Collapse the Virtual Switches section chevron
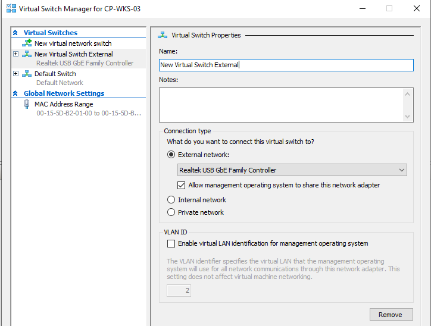This screenshot has height=326, width=431. 15,33
